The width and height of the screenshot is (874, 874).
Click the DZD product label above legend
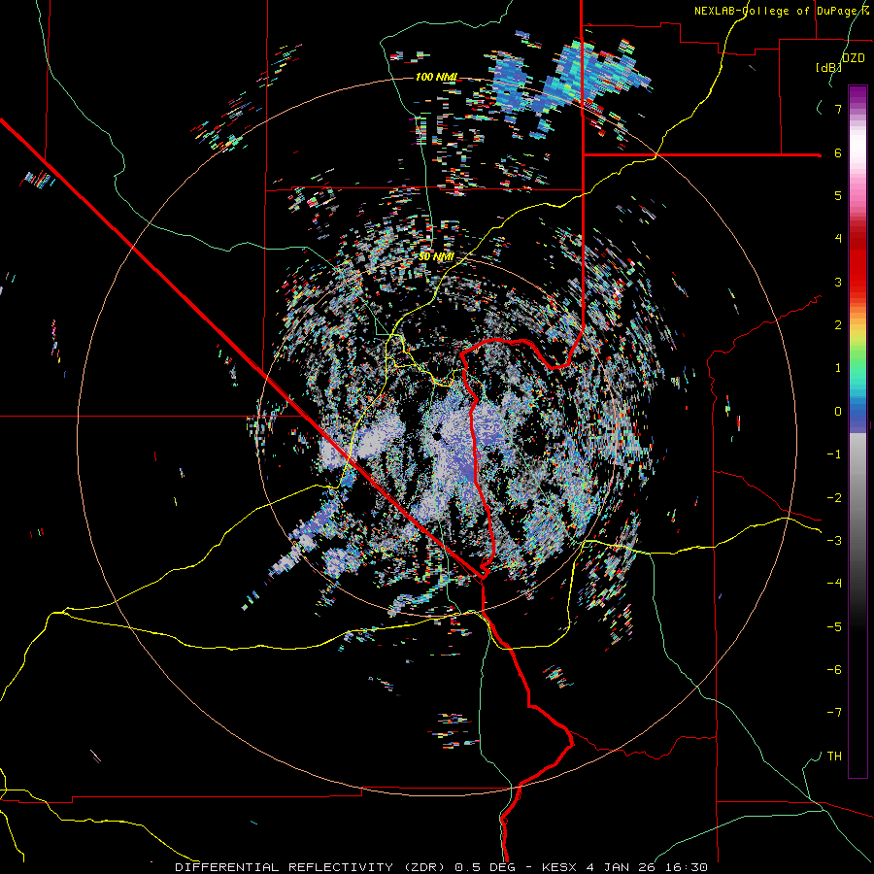pos(853,58)
